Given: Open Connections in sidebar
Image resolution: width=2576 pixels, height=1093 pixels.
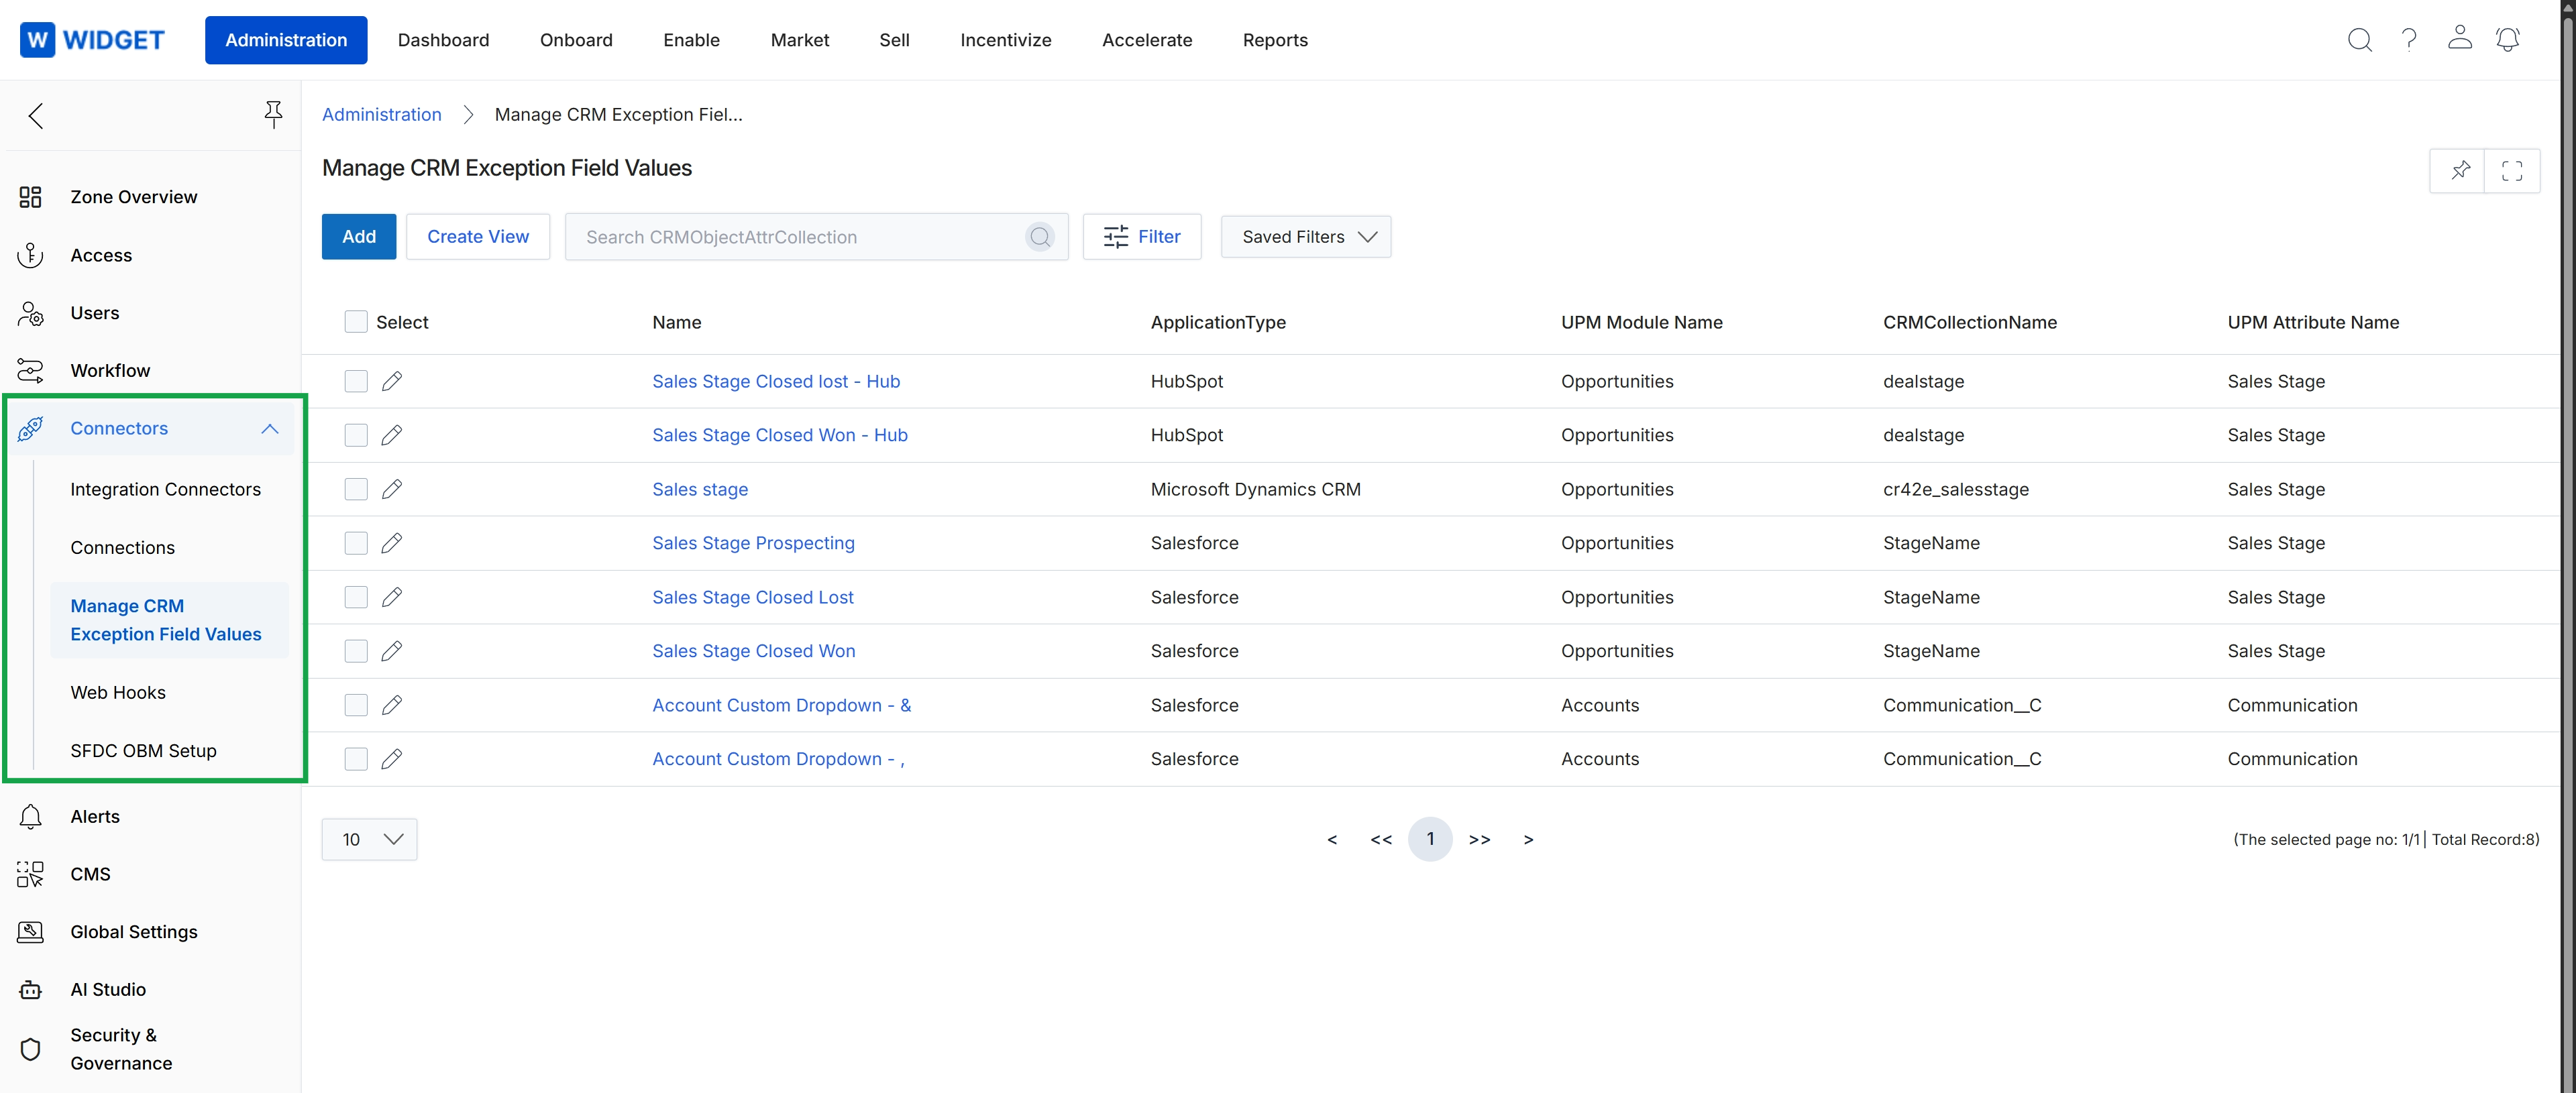Looking at the screenshot, I should [122, 548].
